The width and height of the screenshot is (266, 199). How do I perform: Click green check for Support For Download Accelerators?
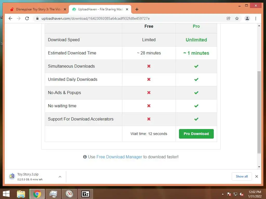coord(196,119)
